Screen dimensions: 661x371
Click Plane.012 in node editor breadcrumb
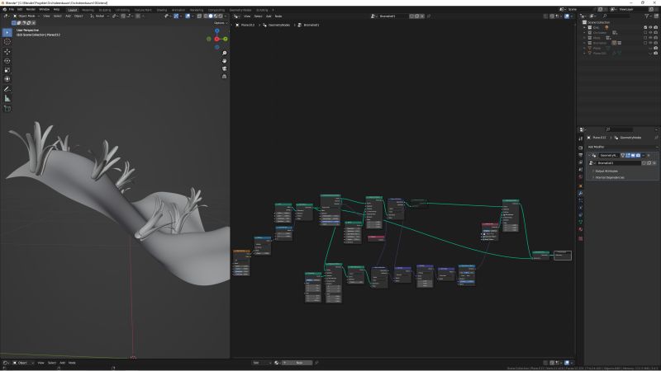click(247, 25)
